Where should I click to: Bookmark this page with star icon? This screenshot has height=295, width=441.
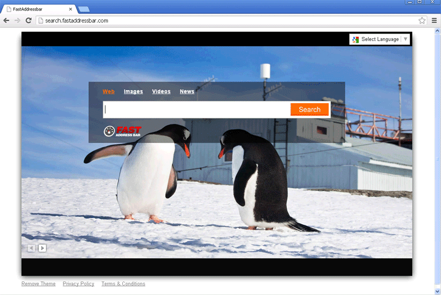(422, 21)
